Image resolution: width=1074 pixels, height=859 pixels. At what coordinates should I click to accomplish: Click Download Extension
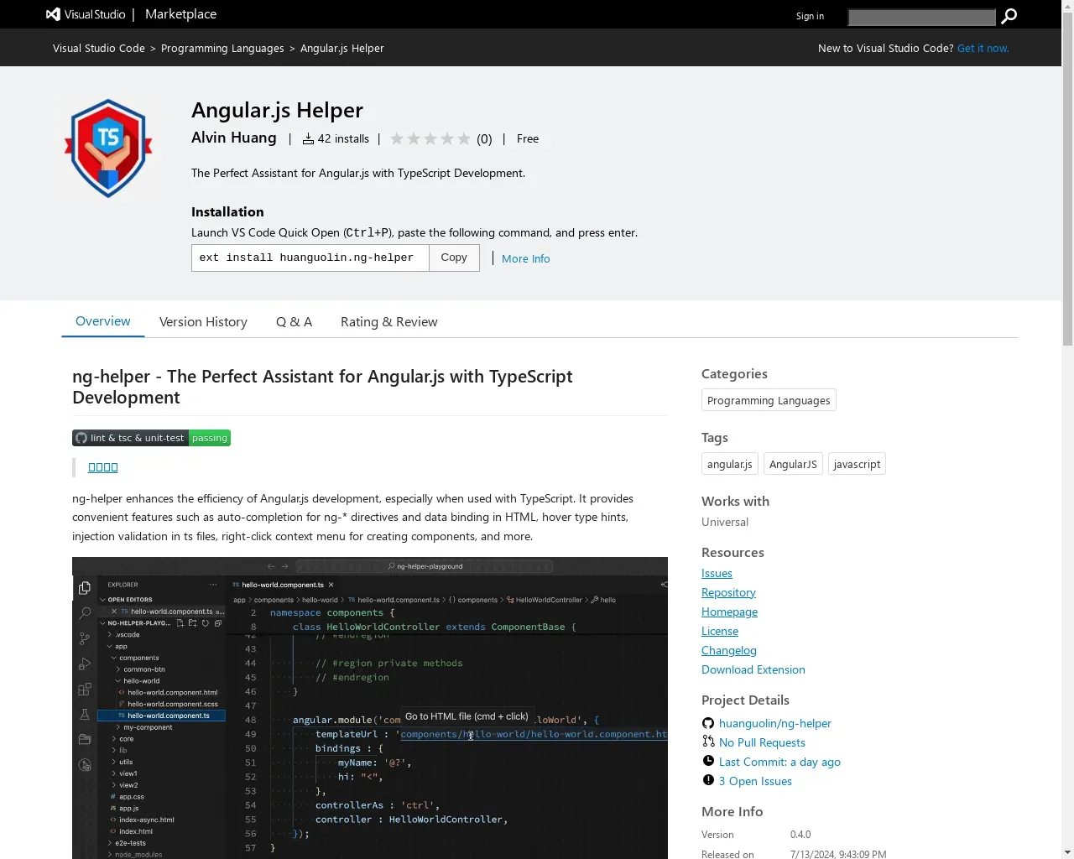click(753, 669)
